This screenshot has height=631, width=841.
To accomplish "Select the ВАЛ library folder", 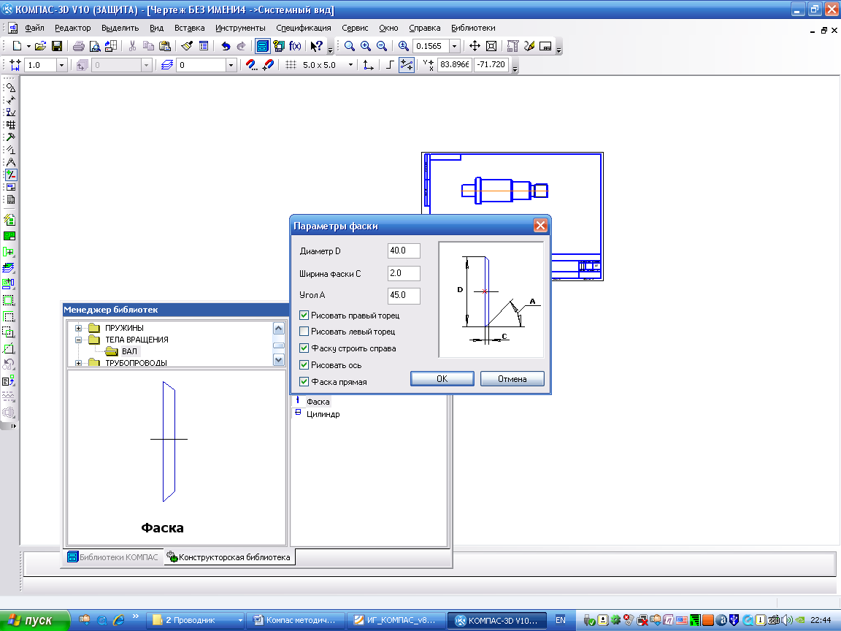I will (129, 351).
